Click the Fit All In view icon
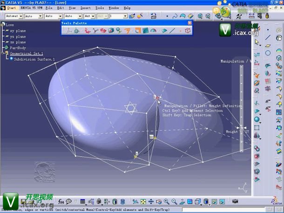This screenshot has height=213, width=284. click(x=143, y=201)
